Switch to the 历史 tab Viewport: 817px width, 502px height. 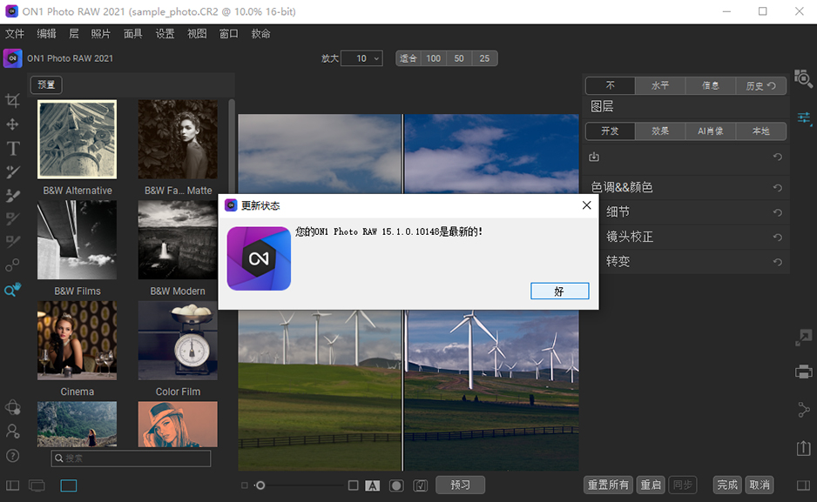point(760,86)
